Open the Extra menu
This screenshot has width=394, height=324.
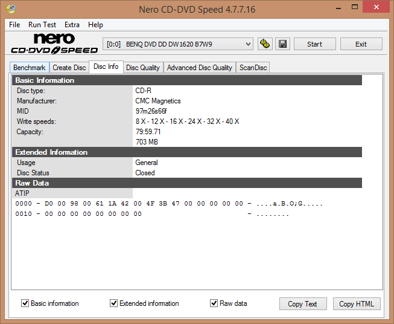coord(72,25)
